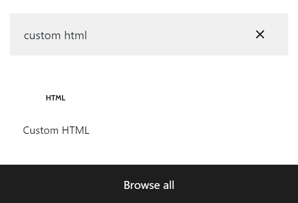Select the Custom HTML block label
Viewport: 298px width, 203px height.
tap(56, 130)
